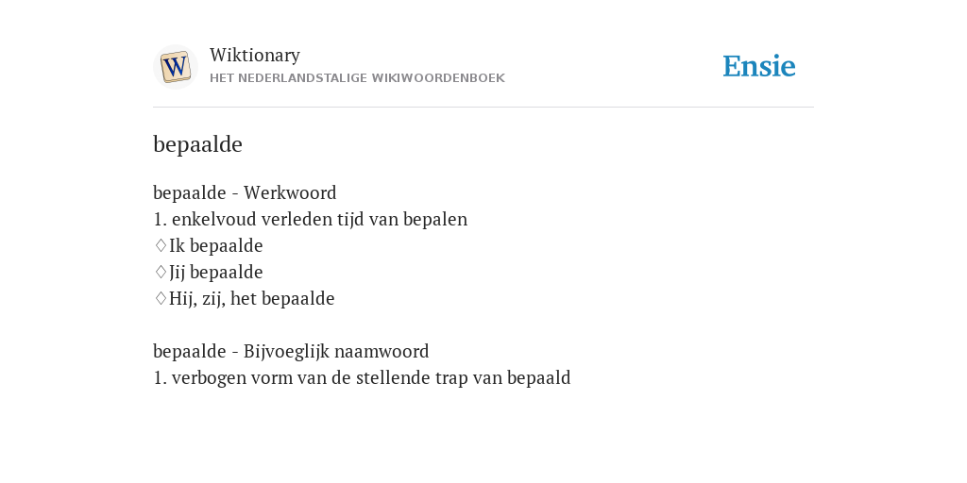This screenshot has height=483, width=967.
Task: Click the example text 'Jij bepaalde'
Action: point(216,273)
